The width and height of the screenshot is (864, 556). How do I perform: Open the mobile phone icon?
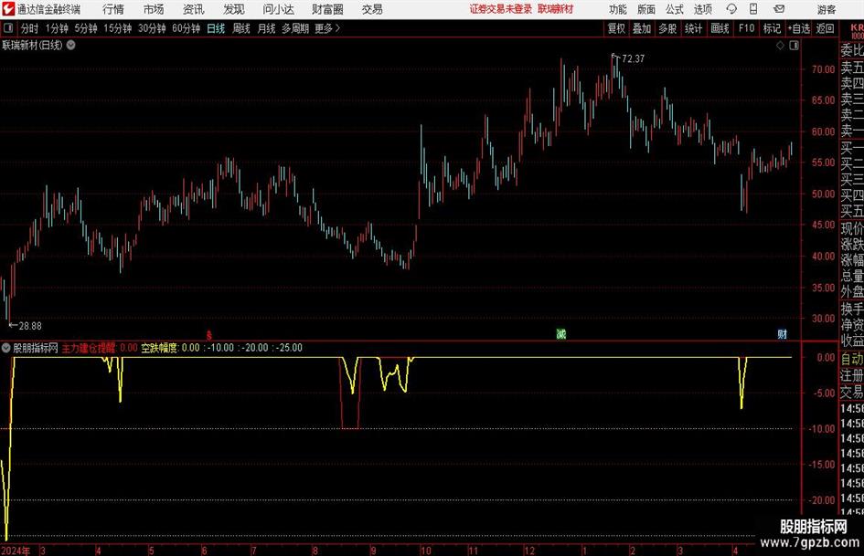[x=753, y=9]
